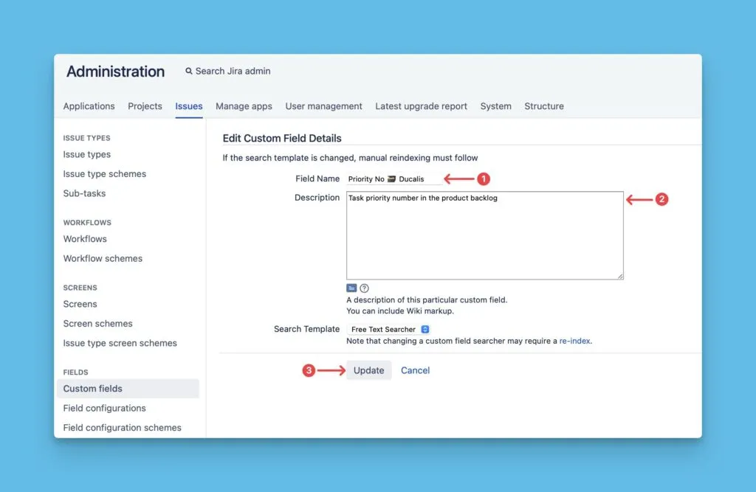
Task: Go to Screen schemes in sidebar
Action: pyautogui.click(x=97, y=324)
